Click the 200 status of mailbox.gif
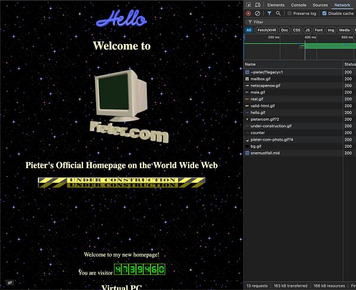Image resolution: width=356 pixels, height=290 pixels. tap(348, 79)
